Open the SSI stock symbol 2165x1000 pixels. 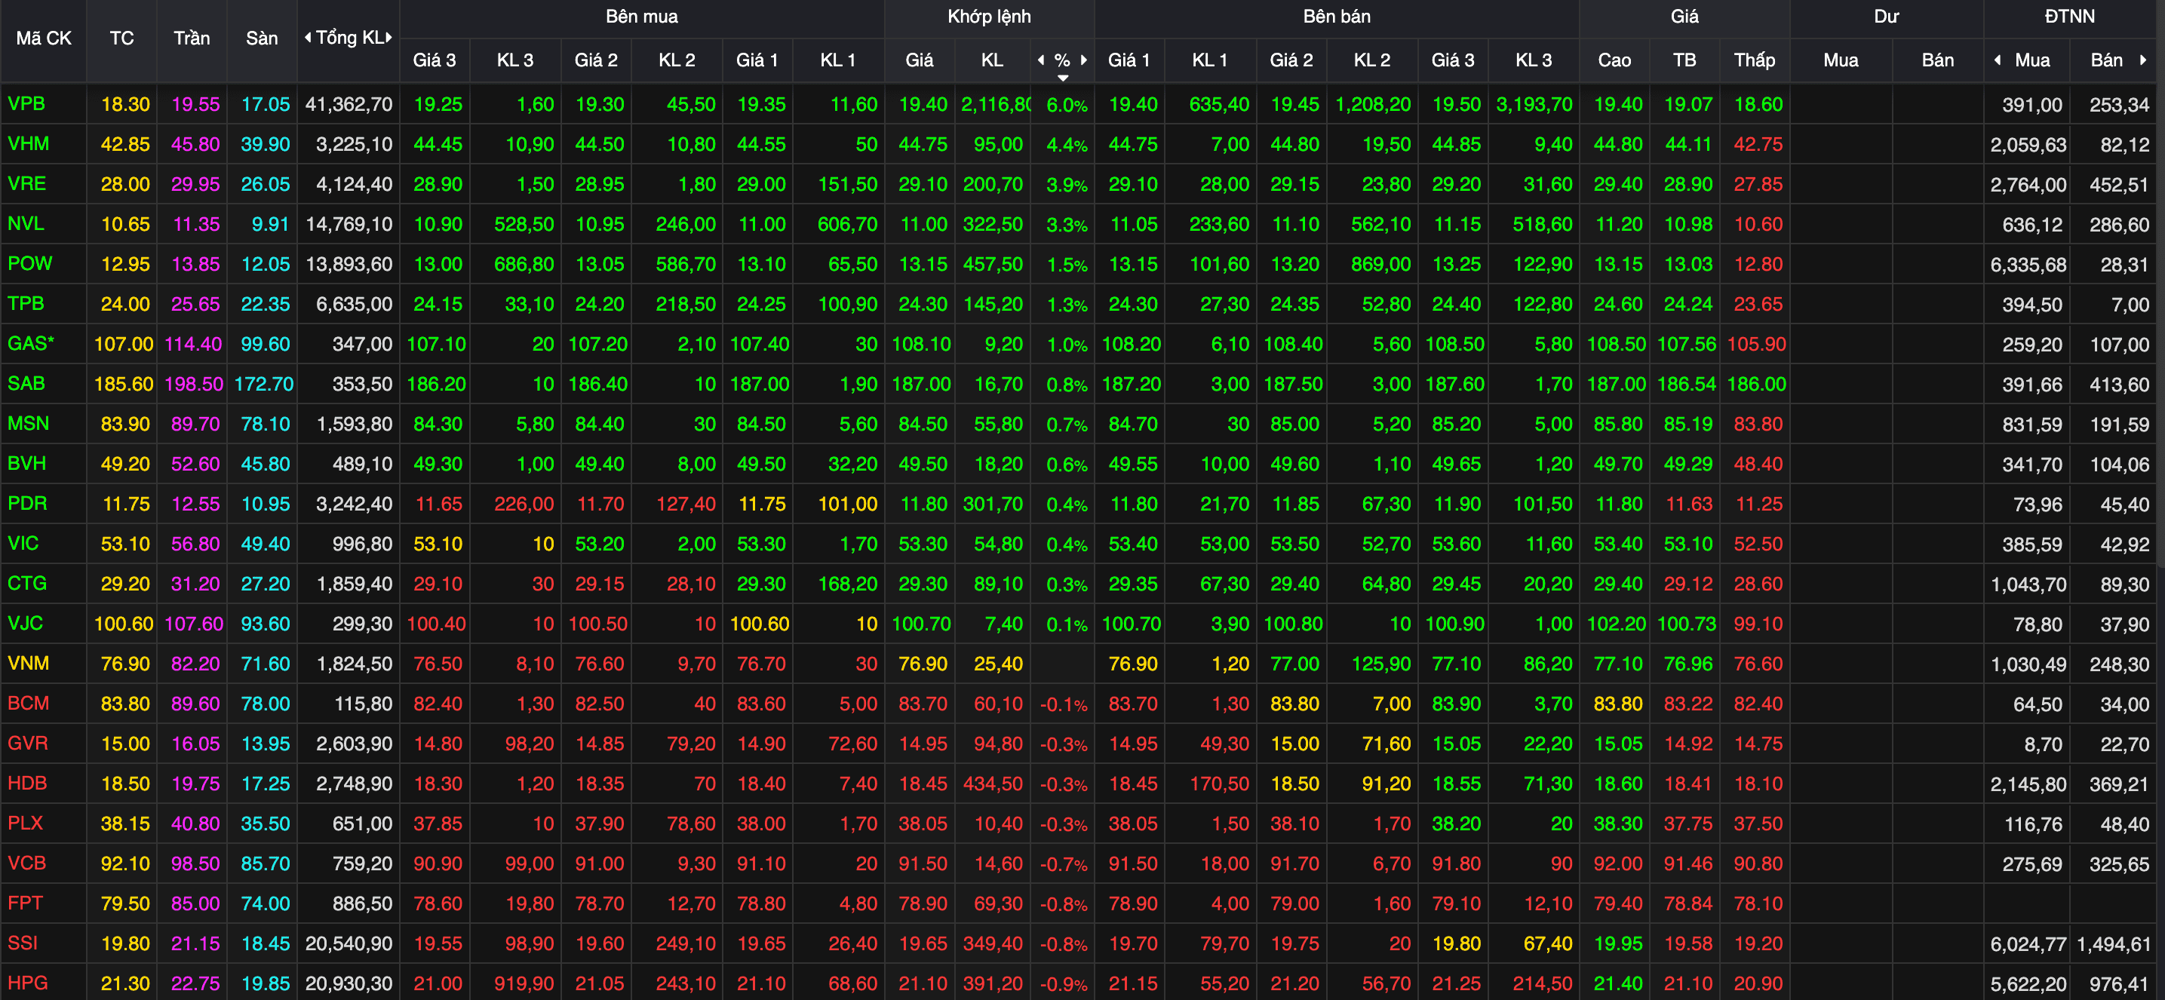(x=23, y=943)
